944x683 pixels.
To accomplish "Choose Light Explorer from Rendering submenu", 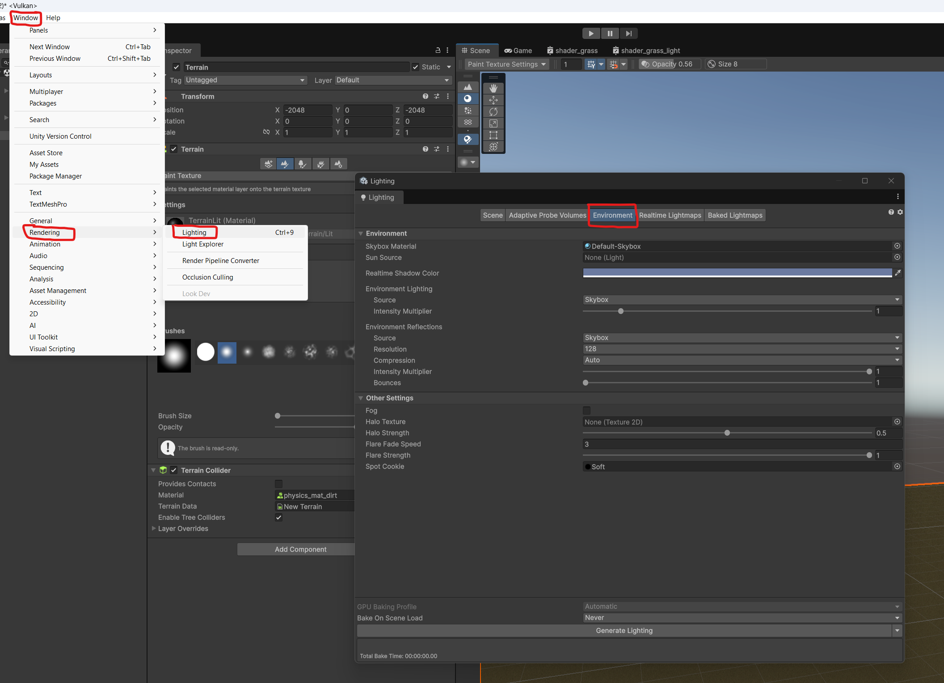I will coord(203,244).
